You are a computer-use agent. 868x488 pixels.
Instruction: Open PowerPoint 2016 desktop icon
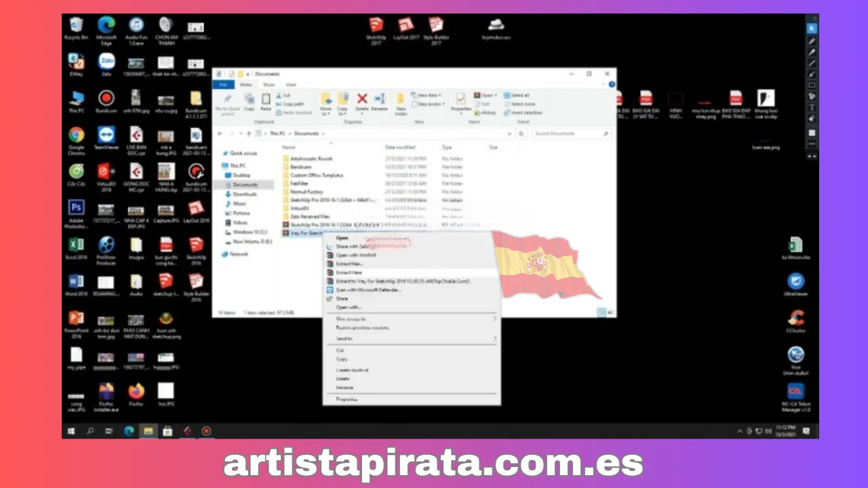click(76, 324)
